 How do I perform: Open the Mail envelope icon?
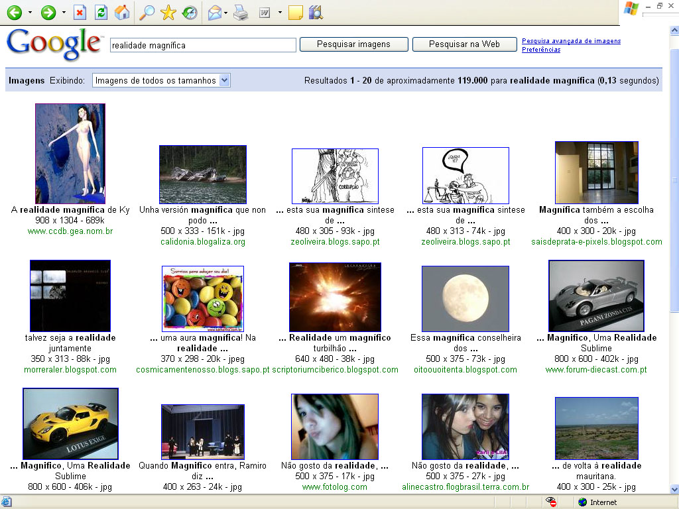[x=215, y=12]
